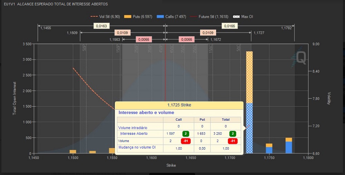Click the green 2 badge in Call column
Image resolution: width=345 pixels, height=175 pixels.
click(186, 133)
